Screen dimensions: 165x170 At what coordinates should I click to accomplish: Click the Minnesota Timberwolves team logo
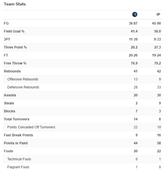pos(135,15)
